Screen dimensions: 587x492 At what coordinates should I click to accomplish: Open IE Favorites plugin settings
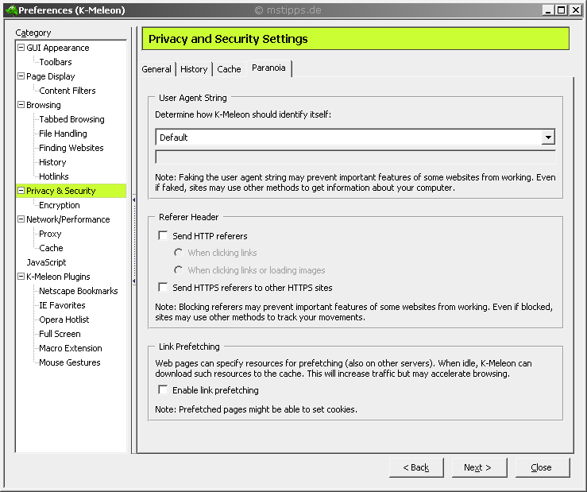62,305
